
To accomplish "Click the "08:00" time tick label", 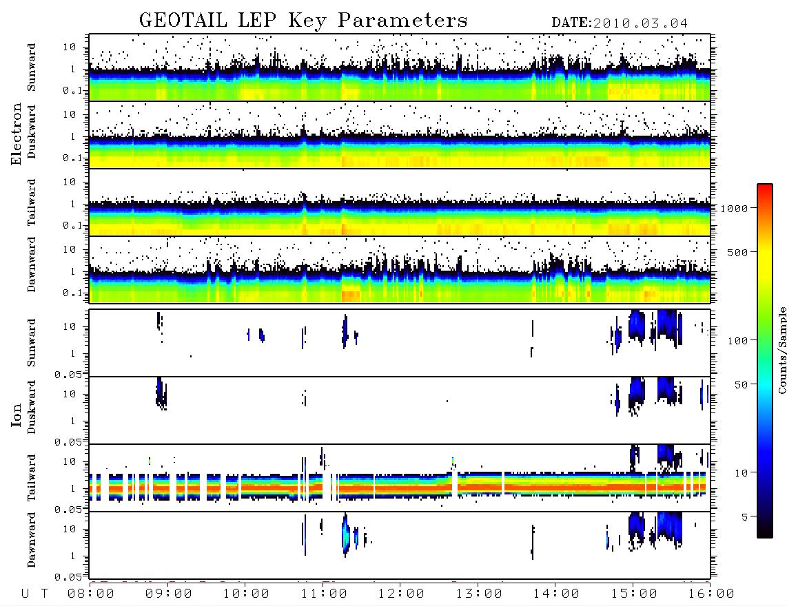I will [x=91, y=594].
